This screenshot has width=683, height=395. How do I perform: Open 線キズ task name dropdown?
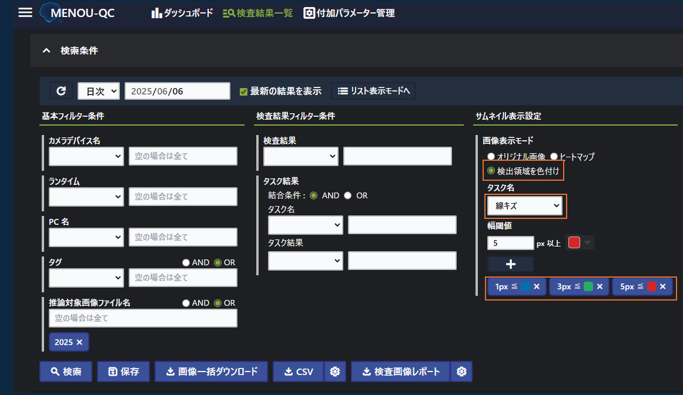(525, 206)
